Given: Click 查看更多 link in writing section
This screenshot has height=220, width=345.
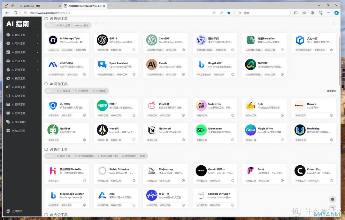Looking at the screenshot, I should (332, 91).
